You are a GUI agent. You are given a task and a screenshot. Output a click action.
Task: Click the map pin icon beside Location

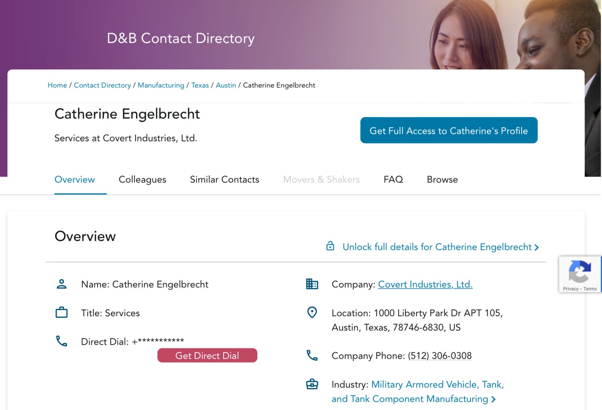coord(312,313)
